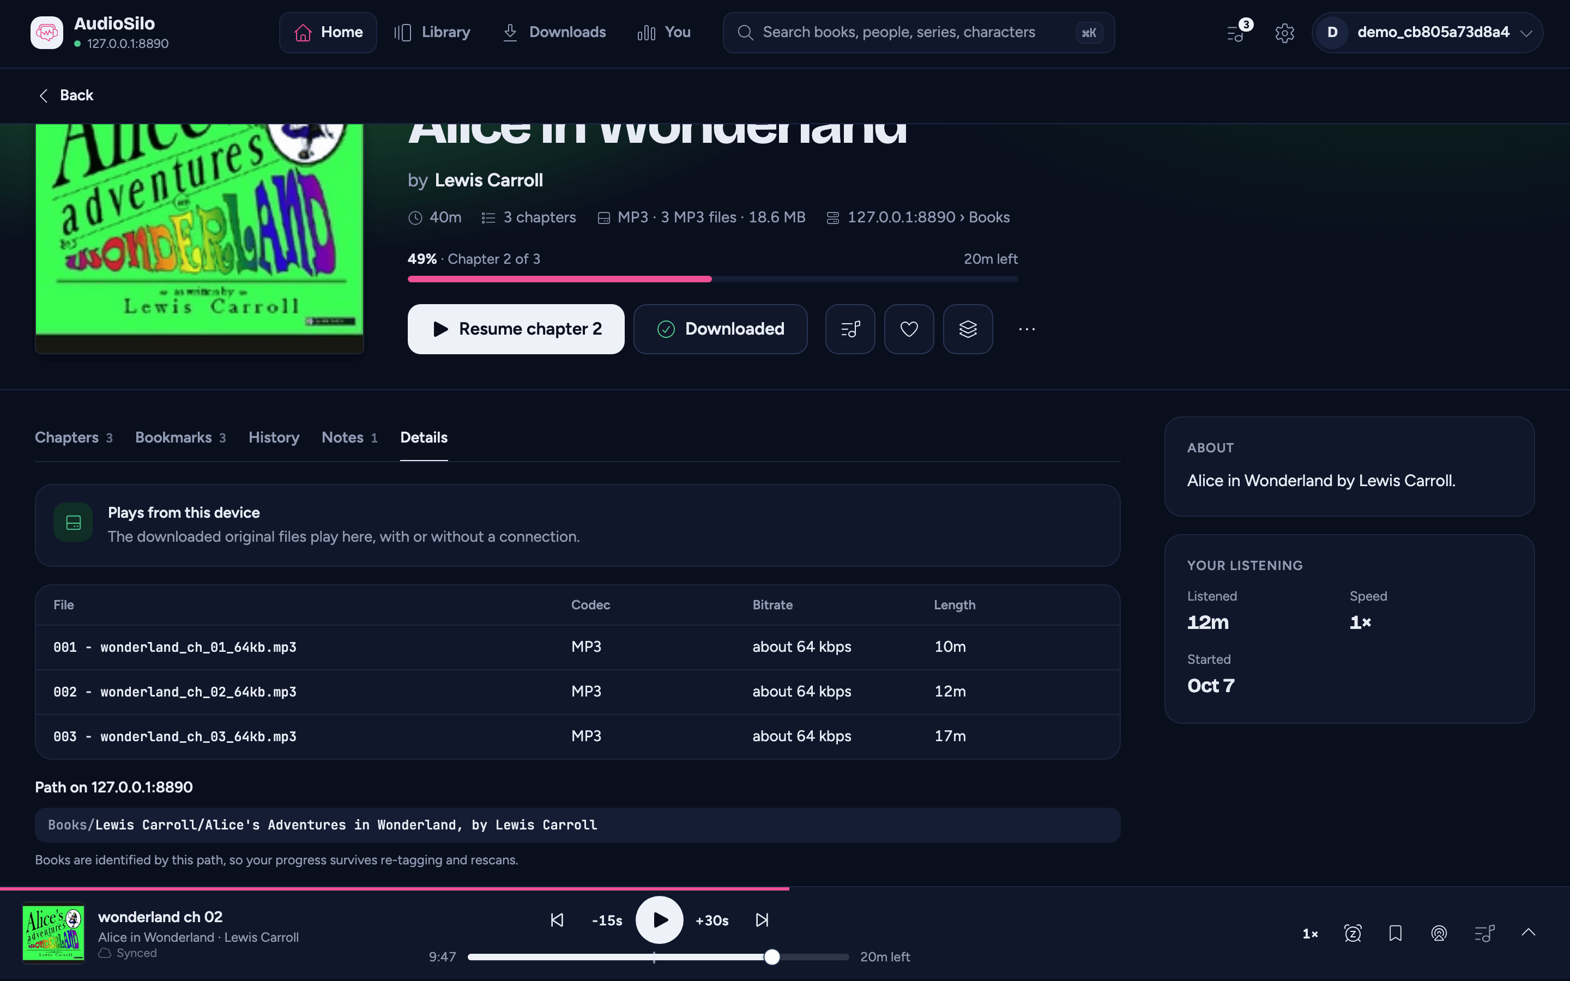Add a bookmark from the player bar
This screenshot has height=981, width=1570.
(1396, 933)
